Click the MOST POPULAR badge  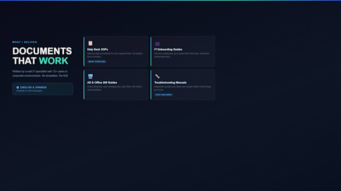(97, 61)
